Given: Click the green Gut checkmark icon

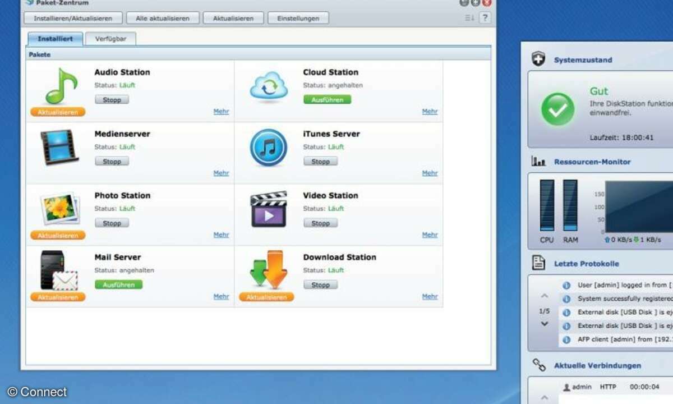Looking at the screenshot, I should 557,109.
